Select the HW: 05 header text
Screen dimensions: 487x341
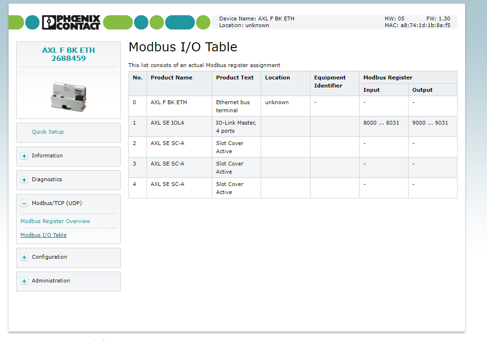coord(394,19)
